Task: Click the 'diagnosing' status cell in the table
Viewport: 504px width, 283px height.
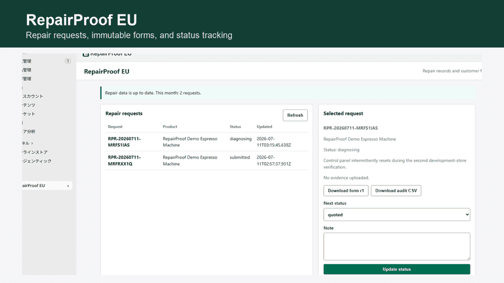Action: [240, 138]
